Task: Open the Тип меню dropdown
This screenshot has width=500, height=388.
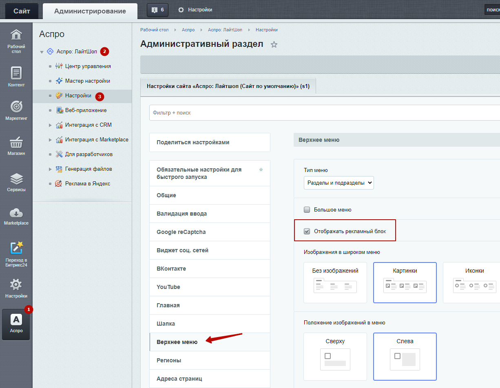Action: pyautogui.click(x=339, y=183)
